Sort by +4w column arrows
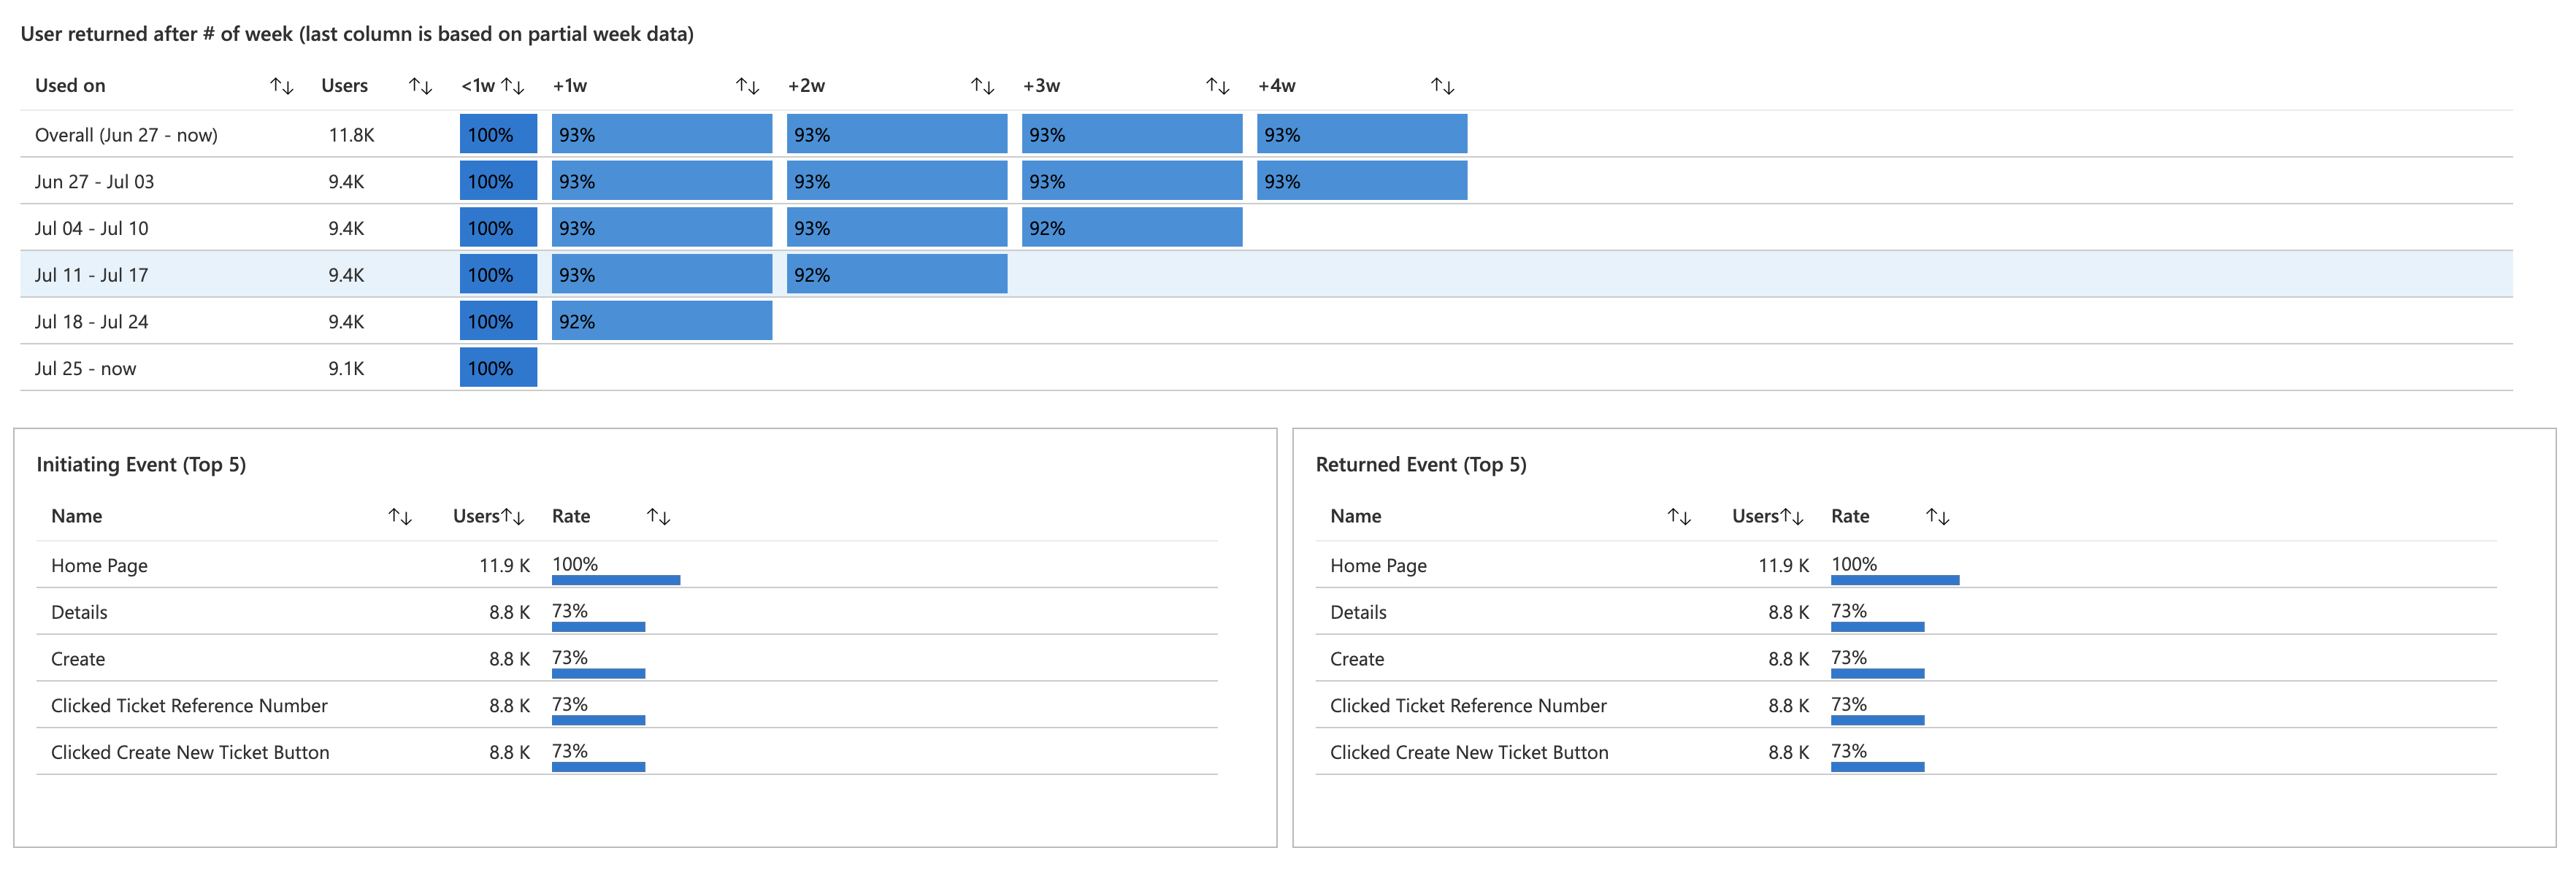Viewport: 2576px width, 883px height. 1442,86
